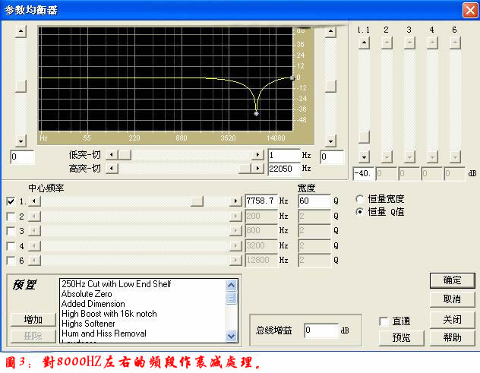The width and height of the screenshot is (480, 373).
Task: Click up arrow of slider right of graph
Action: tap(330, 31)
